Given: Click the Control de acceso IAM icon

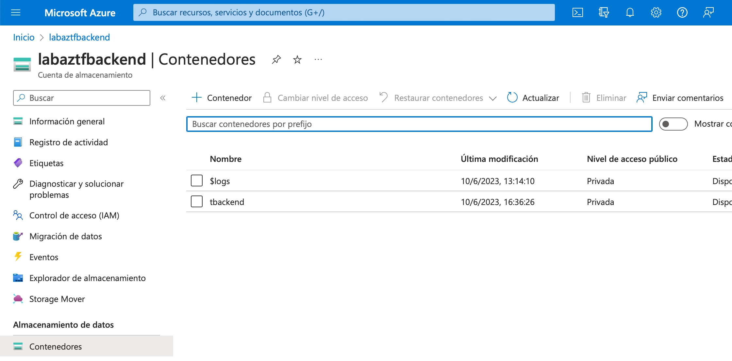Looking at the screenshot, I should point(18,215).
